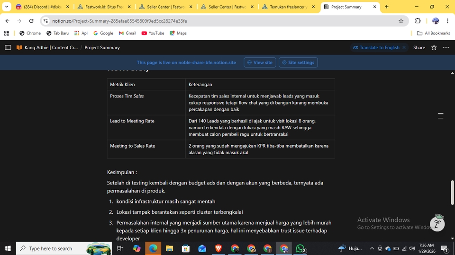The height and width of the screenshot is (255, 455).
Task: Click the Project Summary breadcrumb
Action: [x=102, y=47]
